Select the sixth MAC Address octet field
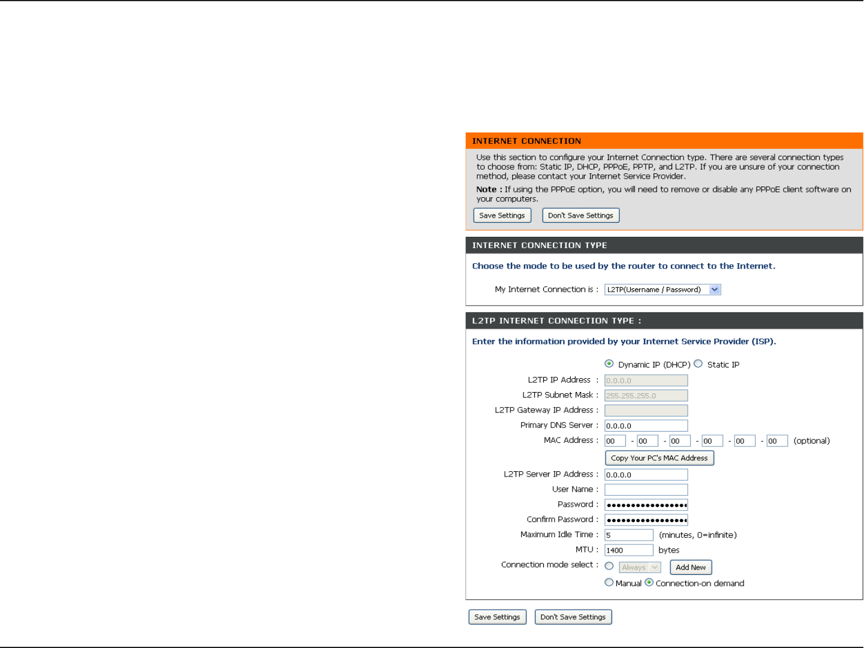The image size is (864, 648). (777, 441)
